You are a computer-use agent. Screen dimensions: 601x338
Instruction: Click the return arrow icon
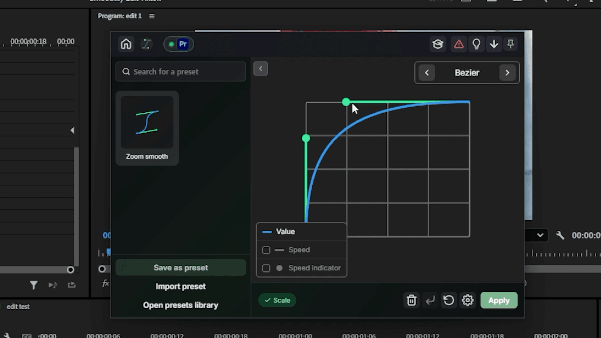(430, 300)
